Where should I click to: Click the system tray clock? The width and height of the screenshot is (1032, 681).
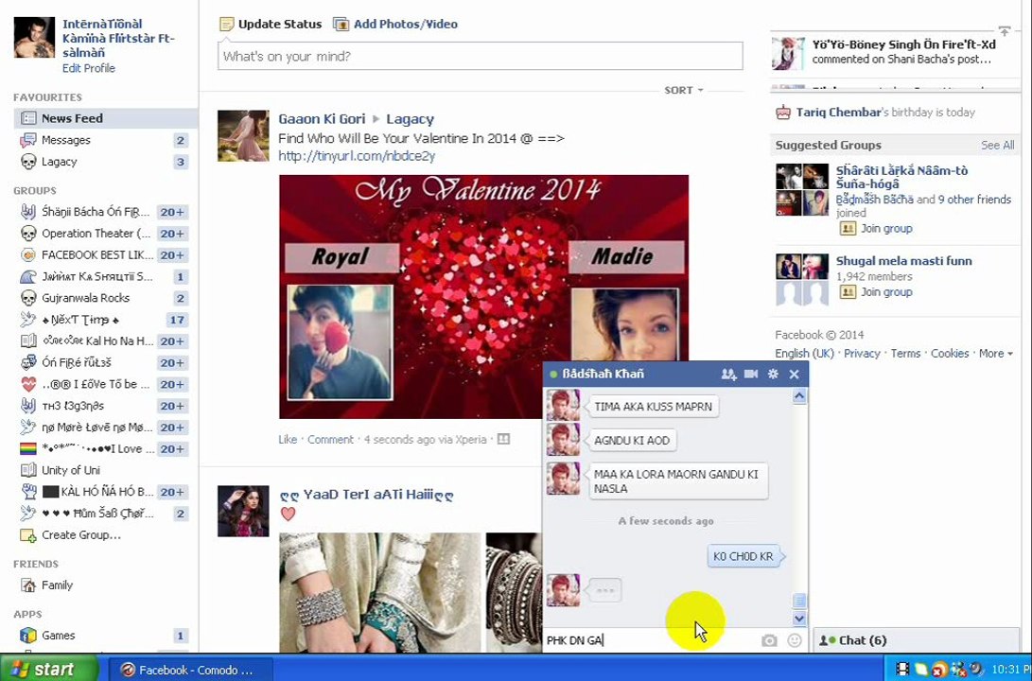click(x=1013, y=670)
